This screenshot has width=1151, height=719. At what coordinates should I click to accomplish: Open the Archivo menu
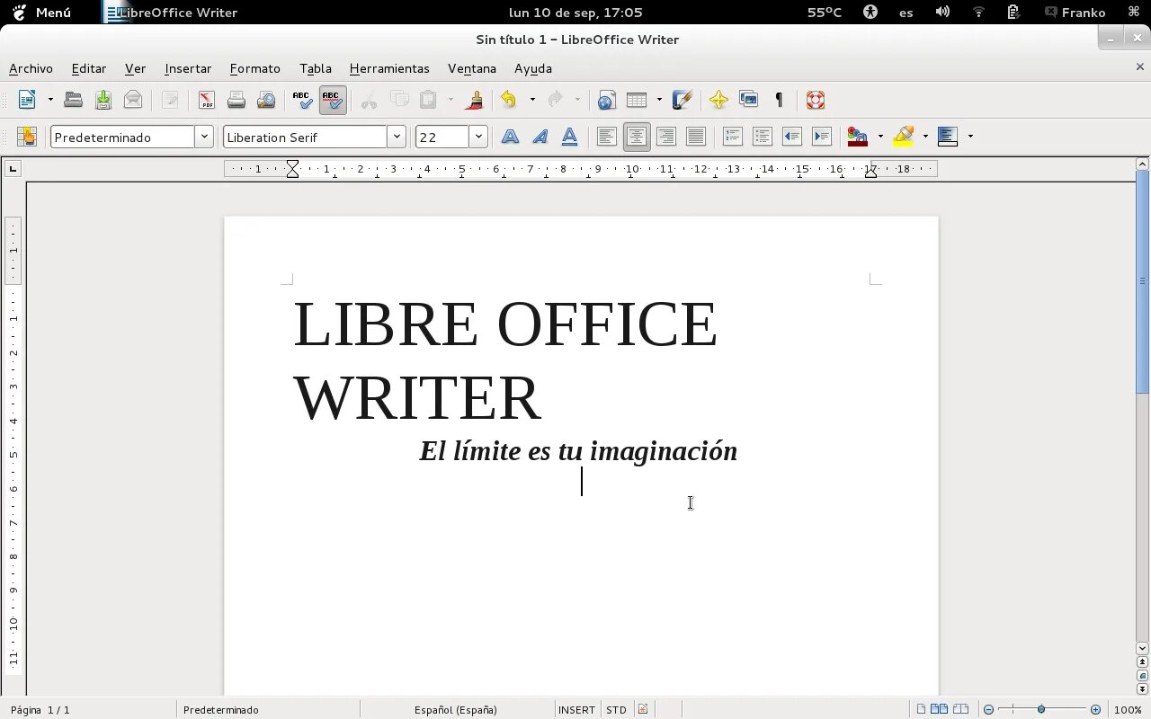click(31, 68)
